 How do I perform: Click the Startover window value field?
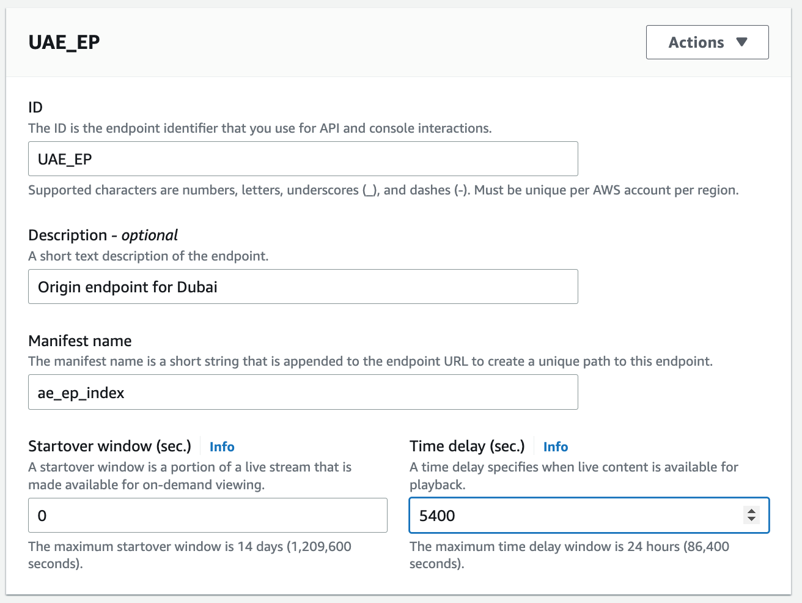tap(208, 515)
